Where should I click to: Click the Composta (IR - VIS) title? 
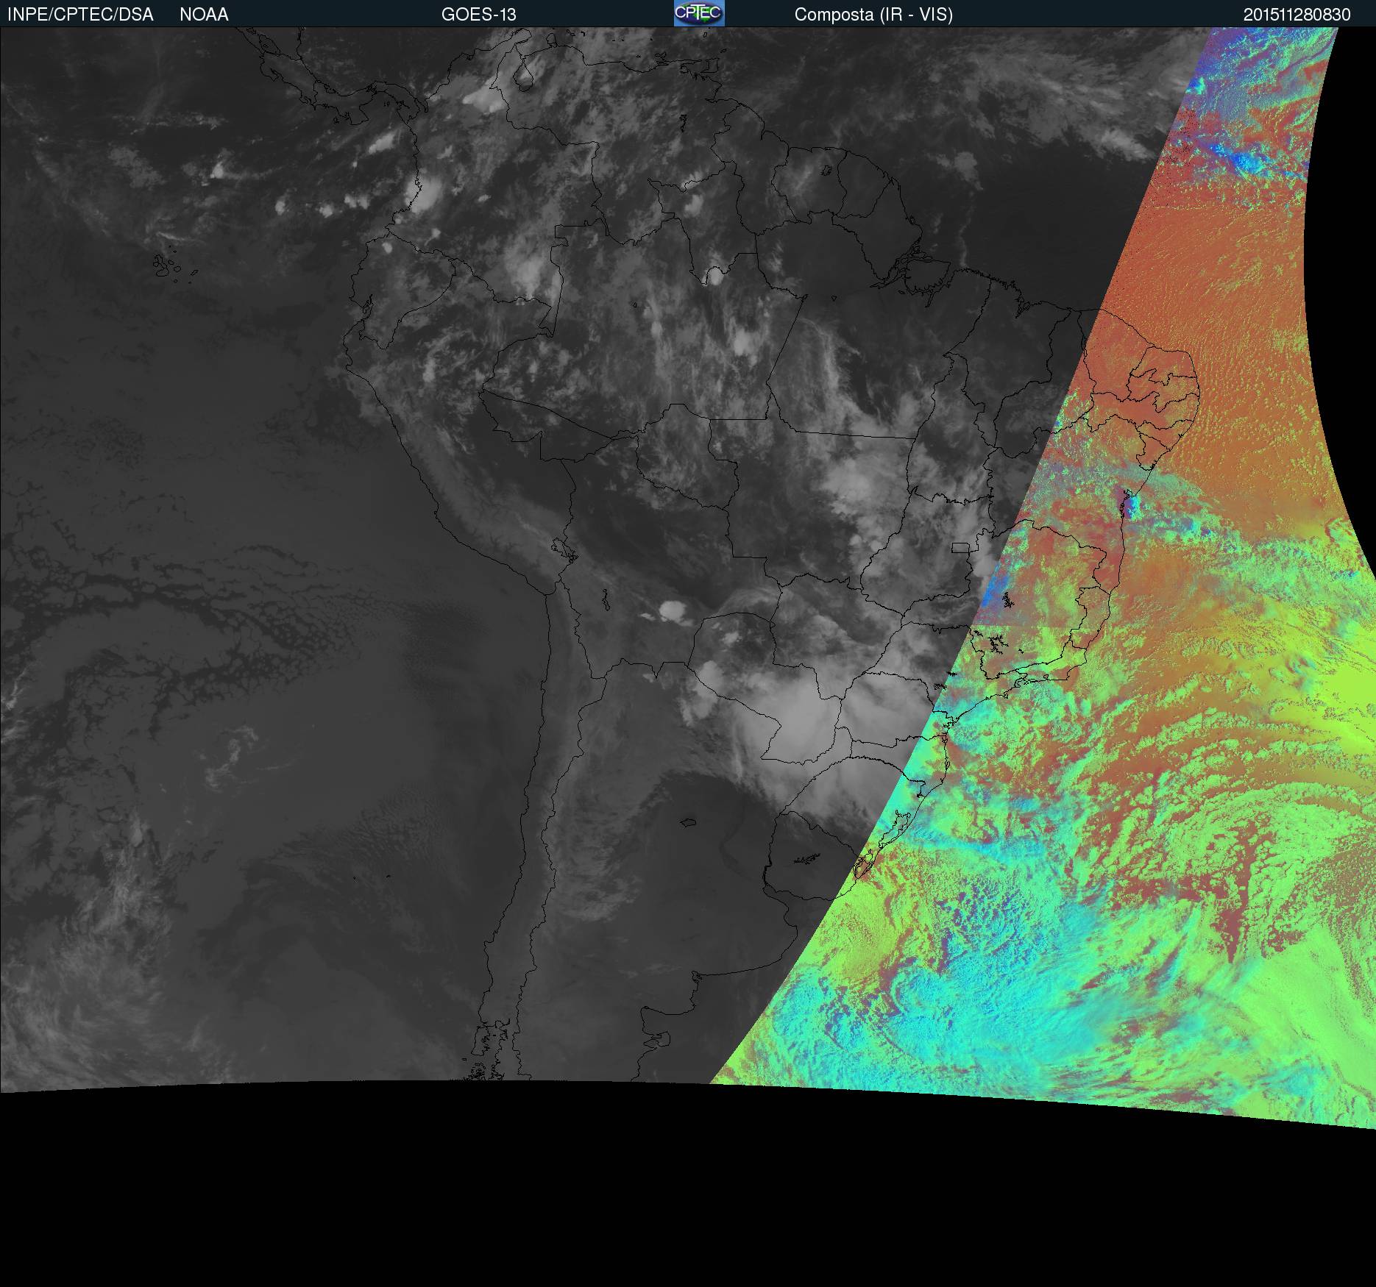coord(873,15)
